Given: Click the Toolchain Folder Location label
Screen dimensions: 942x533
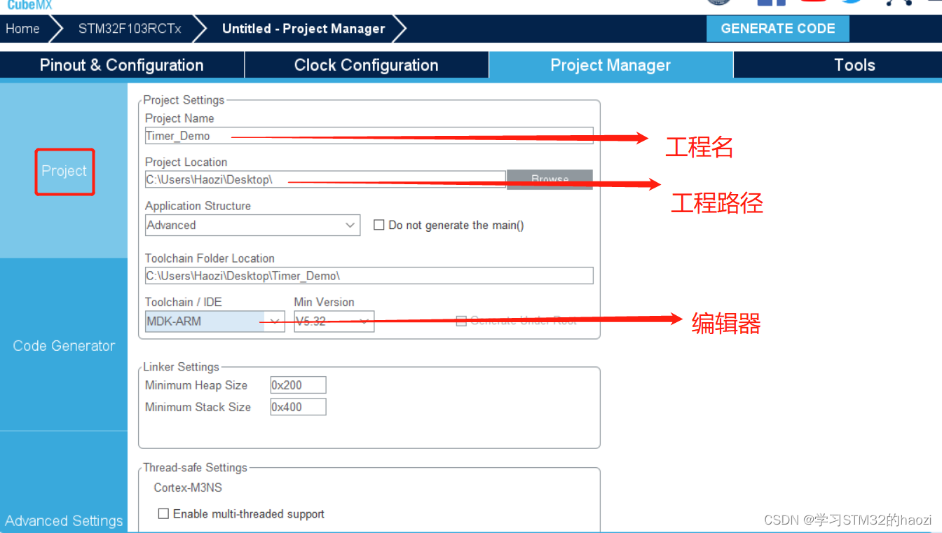Looking at the screenshot, I should coord(210,258).
